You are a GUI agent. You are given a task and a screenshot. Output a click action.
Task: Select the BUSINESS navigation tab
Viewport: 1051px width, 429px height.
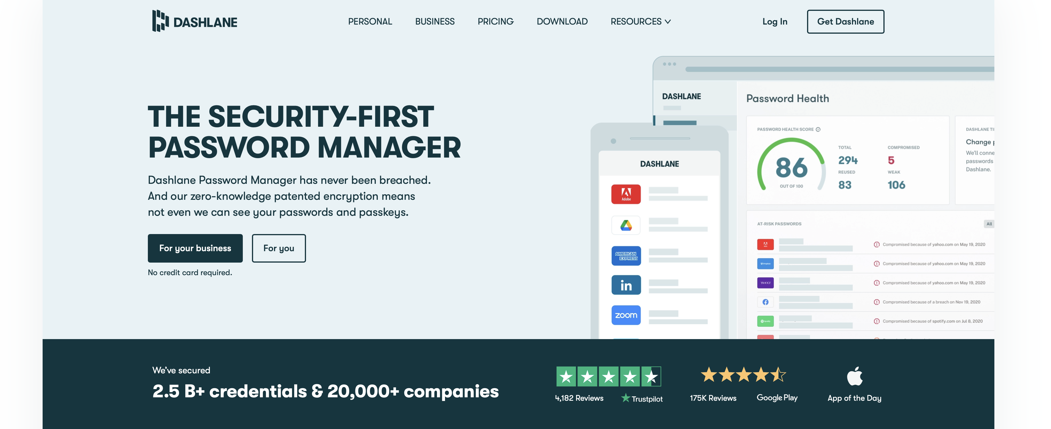pos(434,21)
